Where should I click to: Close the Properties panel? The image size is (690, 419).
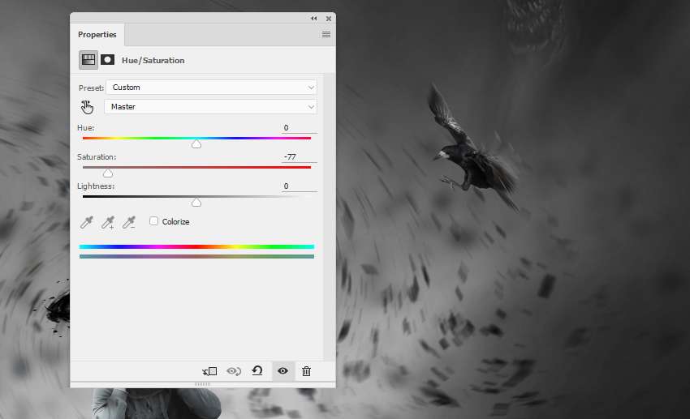328,19
